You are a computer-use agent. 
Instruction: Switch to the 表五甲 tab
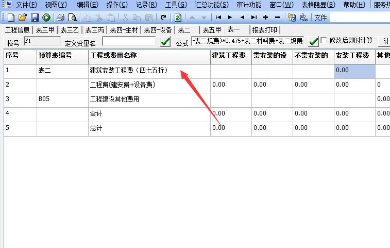pos(212,30)
